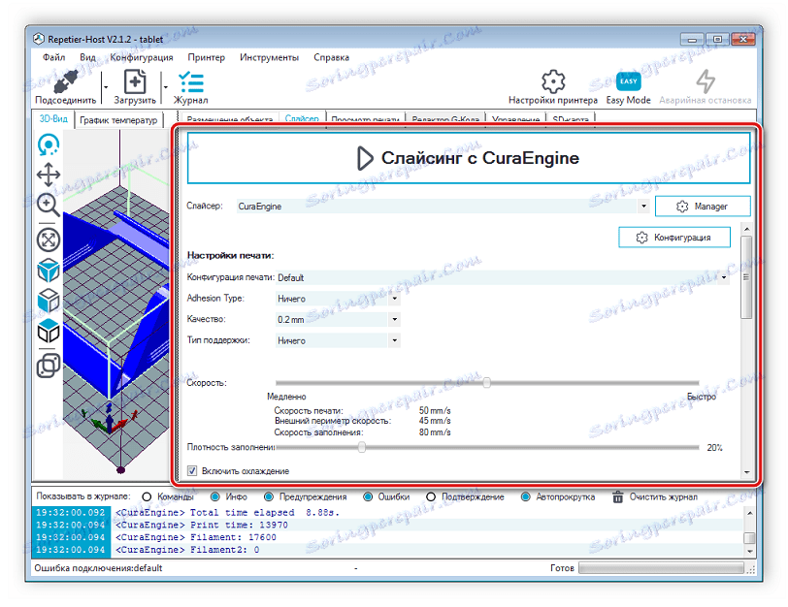The height and width of the screenshot is (607, 788).
Task: Switch to the top cube view icon
Action: point(49,332)
